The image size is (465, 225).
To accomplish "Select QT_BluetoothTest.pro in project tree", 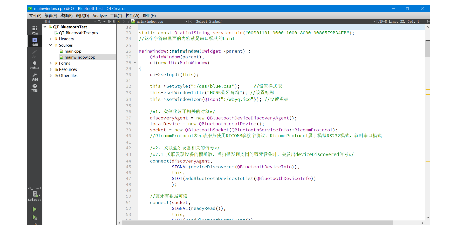I will point(79,33).
